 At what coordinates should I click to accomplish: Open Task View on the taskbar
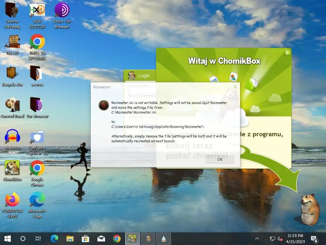coord(38,239)
